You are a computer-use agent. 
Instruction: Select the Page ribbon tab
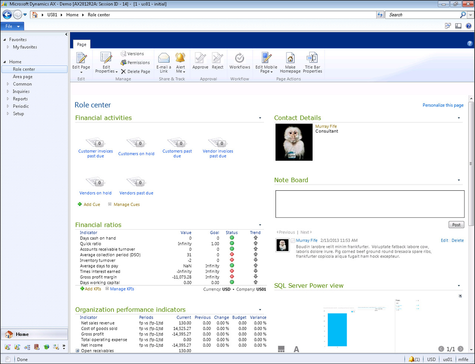[x=82, y=45]
